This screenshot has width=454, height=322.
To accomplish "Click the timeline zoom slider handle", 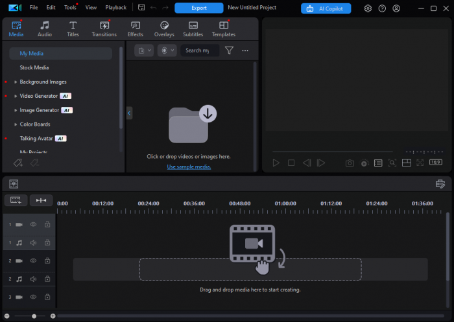I will click(x=34, y=316).
